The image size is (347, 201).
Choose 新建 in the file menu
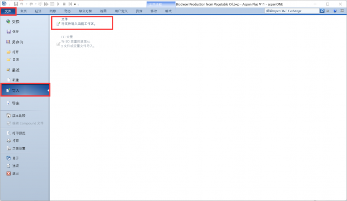click(25, 80)
